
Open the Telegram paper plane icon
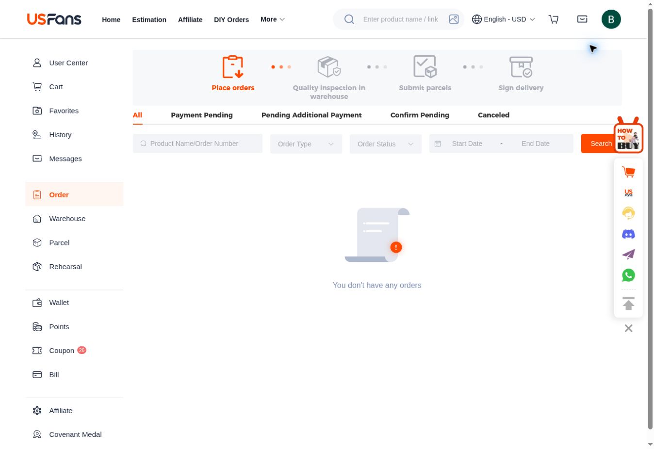628,255
